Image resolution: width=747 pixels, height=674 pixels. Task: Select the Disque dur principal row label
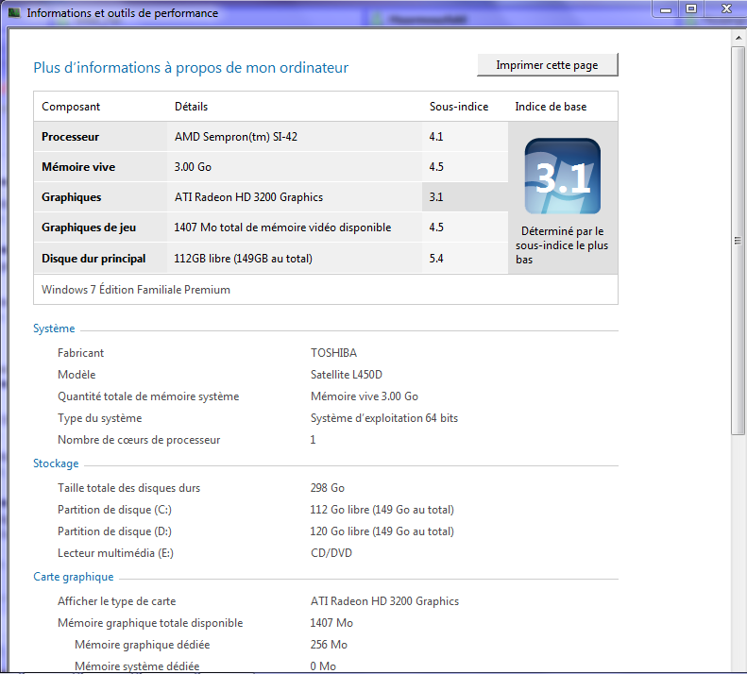(93, 259)
